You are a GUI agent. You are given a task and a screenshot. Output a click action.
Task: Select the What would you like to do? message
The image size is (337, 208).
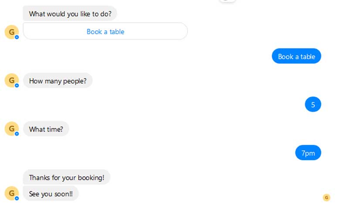click(70, 14)
